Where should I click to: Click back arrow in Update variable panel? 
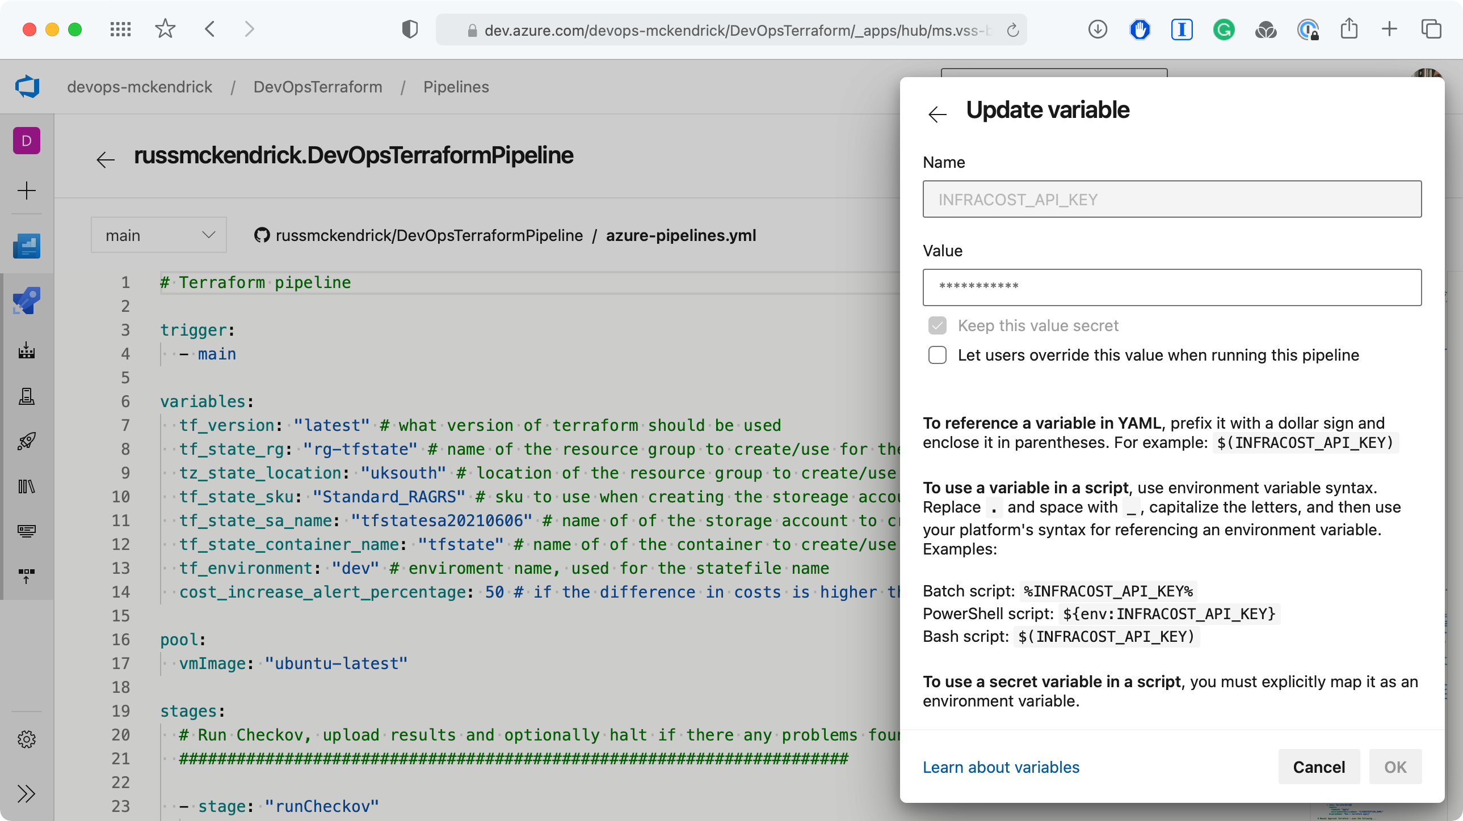pyautogui.click(x=937, y=114)
